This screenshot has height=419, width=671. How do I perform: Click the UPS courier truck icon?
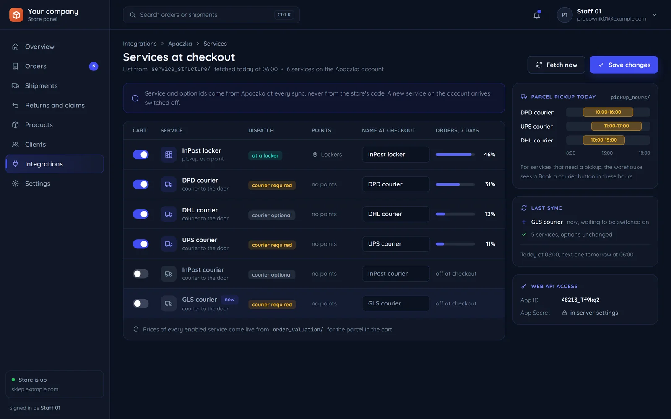(x=169, y=244)
